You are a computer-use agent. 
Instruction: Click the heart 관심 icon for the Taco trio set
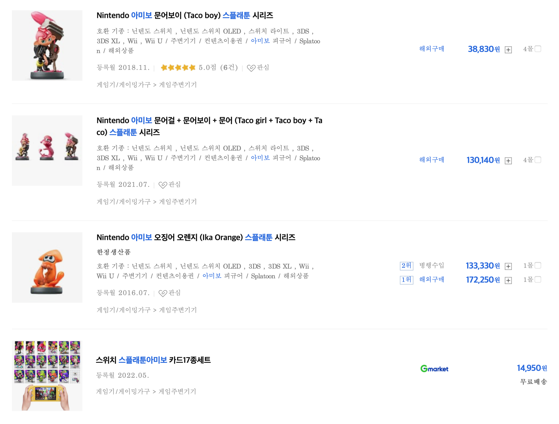(x=163, y=185)
